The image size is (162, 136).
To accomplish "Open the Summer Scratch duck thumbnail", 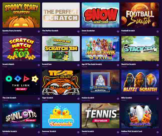I will pos(61,116).
